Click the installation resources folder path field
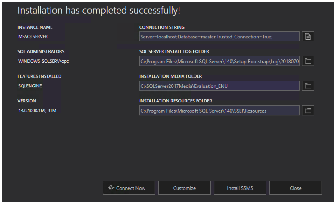 pyautogui.click(x=219, y=111)
